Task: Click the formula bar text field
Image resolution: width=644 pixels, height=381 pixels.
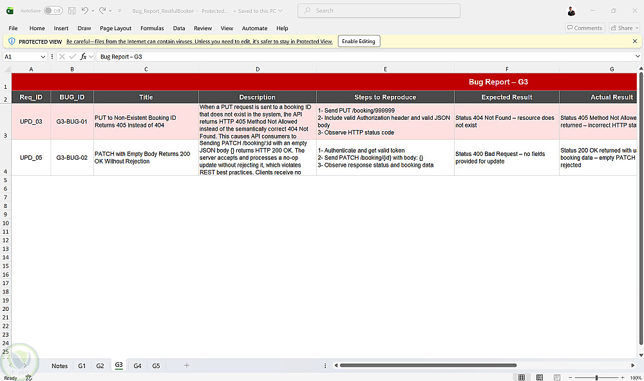Action: (365, 57)
